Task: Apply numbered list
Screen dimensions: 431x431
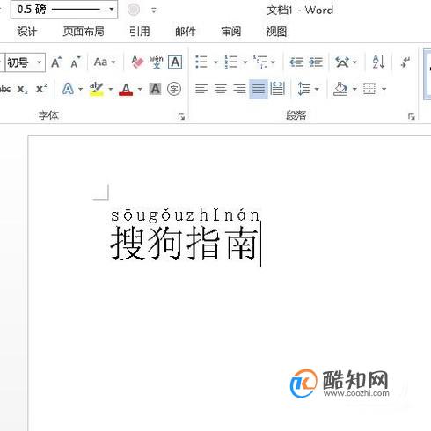Action: coord(231,62)
